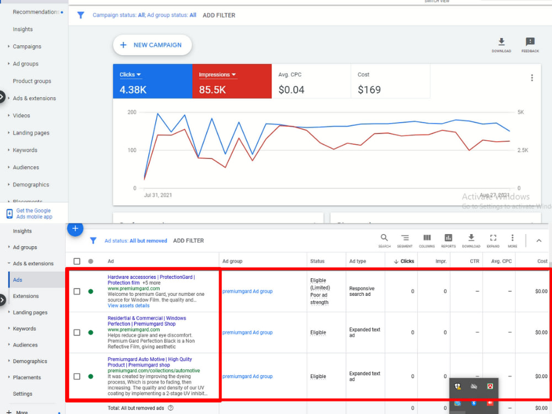
Task: Open Settings in the lower sidebar
Action: point(23,394)
